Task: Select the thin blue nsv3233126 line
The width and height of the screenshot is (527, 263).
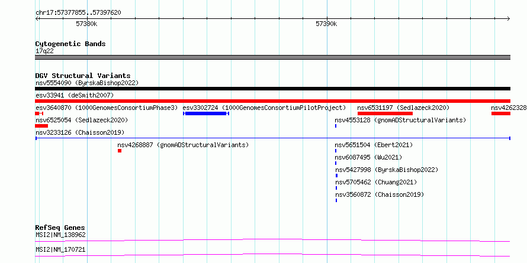Action: tap(272, 138)
